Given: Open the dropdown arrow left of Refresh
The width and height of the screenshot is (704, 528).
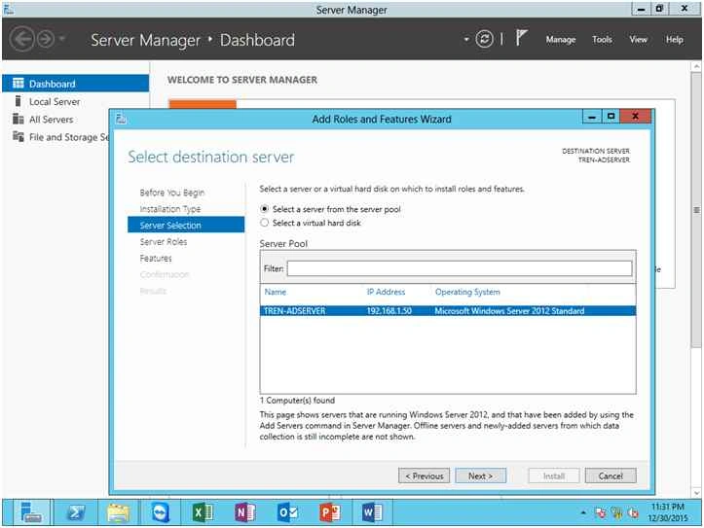Looking at the screenshot, I should [x=466, y=40].
